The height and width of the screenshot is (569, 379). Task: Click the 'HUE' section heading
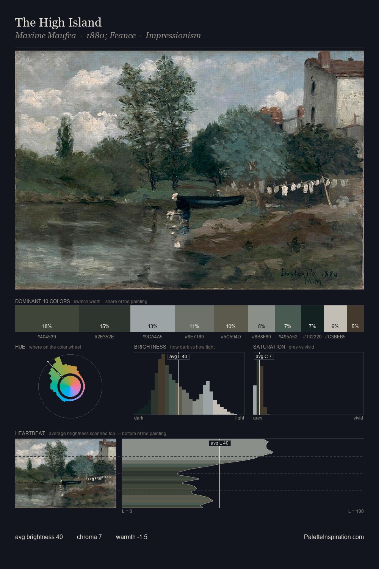[20, 347]
